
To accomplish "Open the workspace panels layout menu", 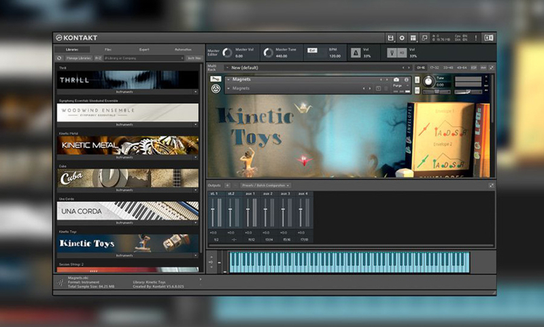I will tap(413, 38).
